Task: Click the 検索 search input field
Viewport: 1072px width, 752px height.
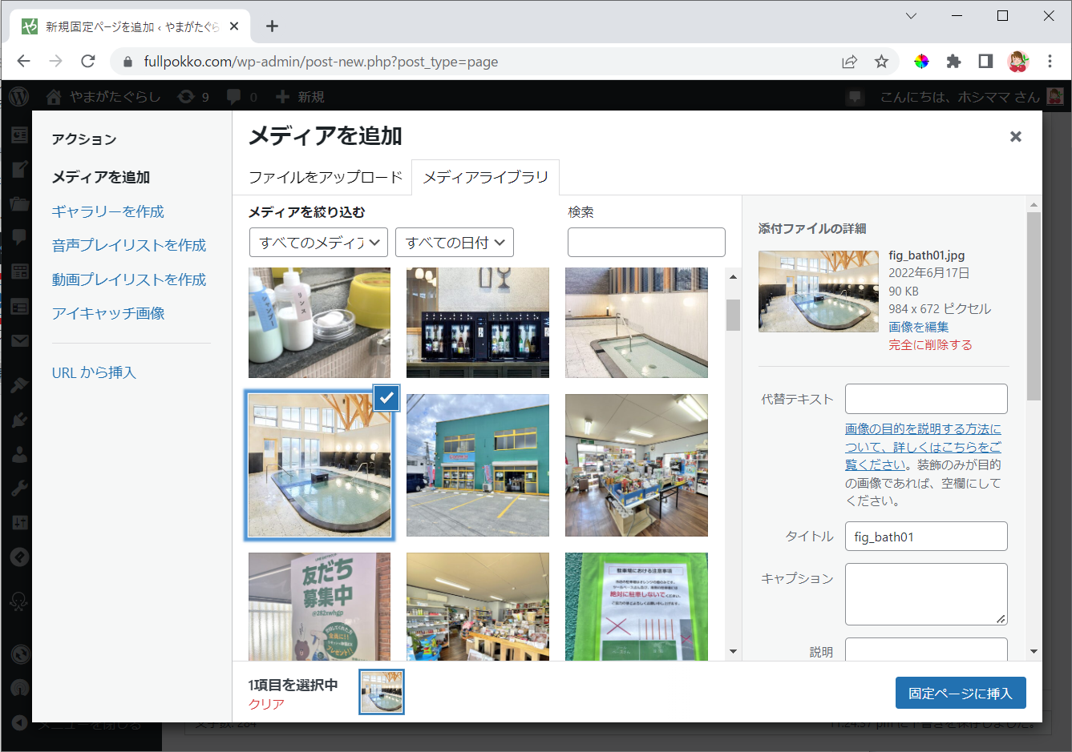Action: click(645, 243)
